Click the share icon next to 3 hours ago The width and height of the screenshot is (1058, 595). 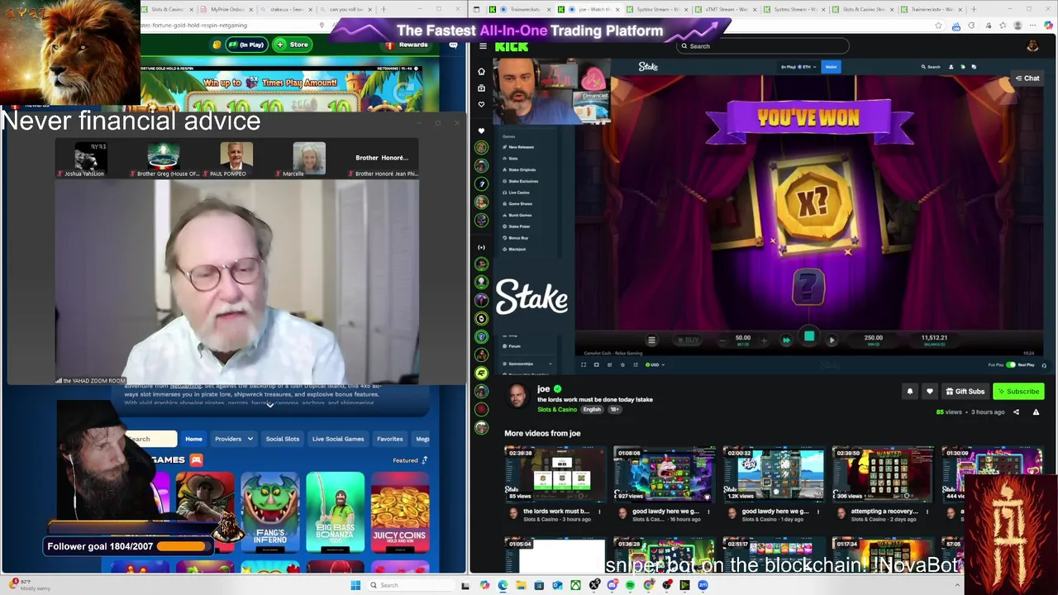pos(1016,412)
